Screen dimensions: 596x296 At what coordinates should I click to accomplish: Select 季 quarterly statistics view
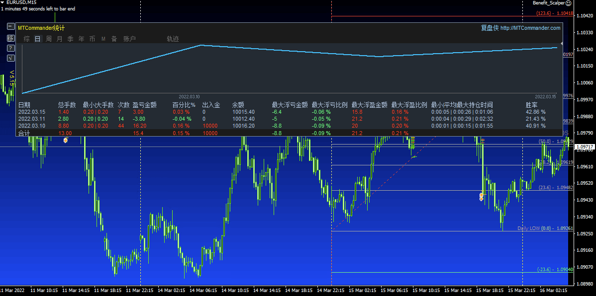pos(70,38)
